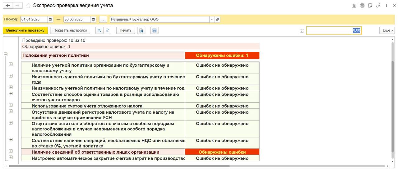Click cancel search icon next to magnifier
Viewport: 398px width, 171px height.
click(x=107, y=30)
